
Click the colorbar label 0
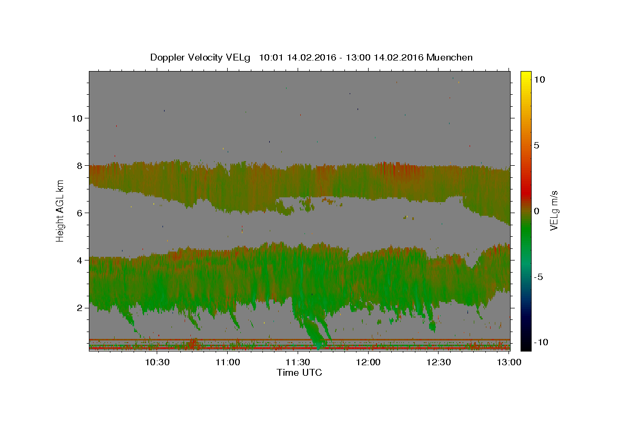(x=536, y=211)
